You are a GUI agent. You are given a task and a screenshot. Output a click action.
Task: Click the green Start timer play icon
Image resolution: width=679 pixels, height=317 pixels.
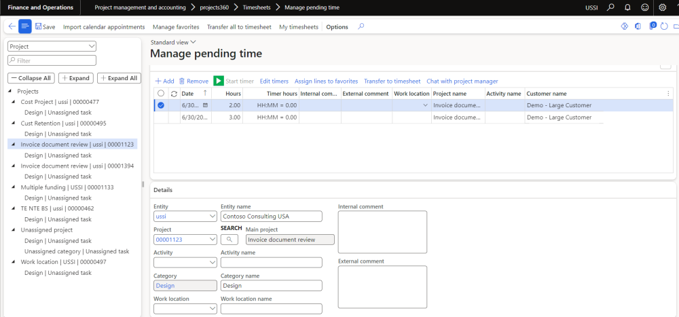[219, 81]
